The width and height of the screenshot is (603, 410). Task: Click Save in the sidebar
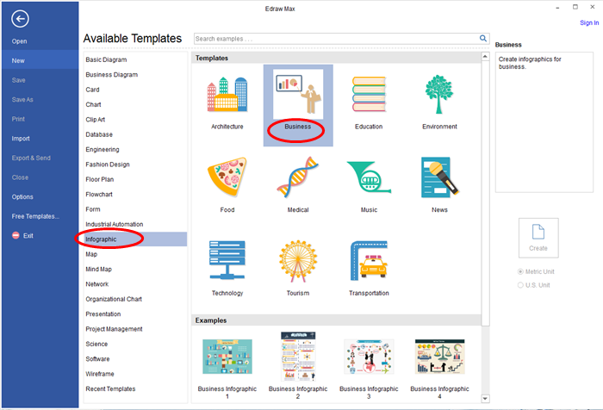(18, 80)
